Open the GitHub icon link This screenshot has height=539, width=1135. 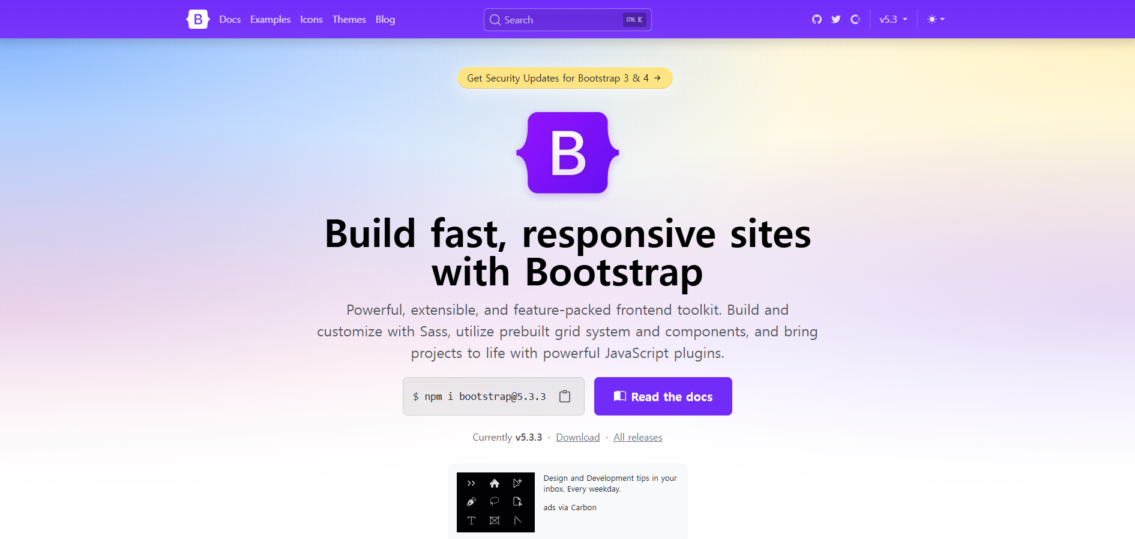tap(817, 19)
